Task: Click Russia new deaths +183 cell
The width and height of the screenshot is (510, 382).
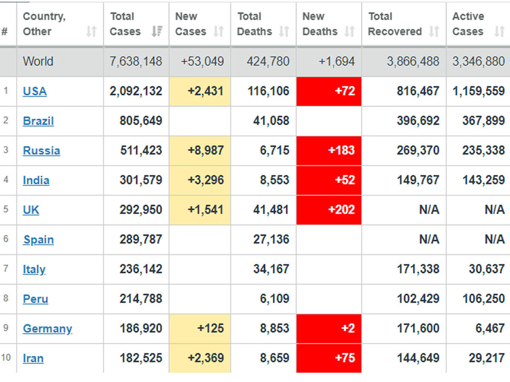Action: pos(329,151)
